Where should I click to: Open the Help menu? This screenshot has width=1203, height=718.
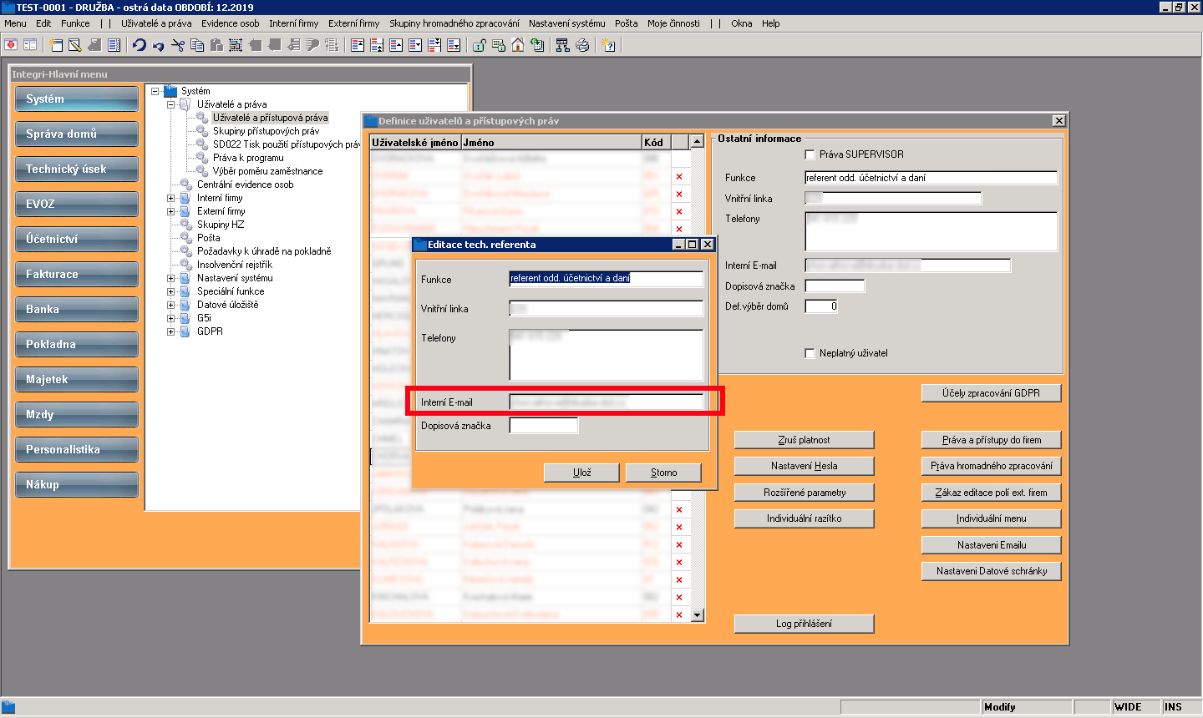pyautogui.click(x=771, y=23)
